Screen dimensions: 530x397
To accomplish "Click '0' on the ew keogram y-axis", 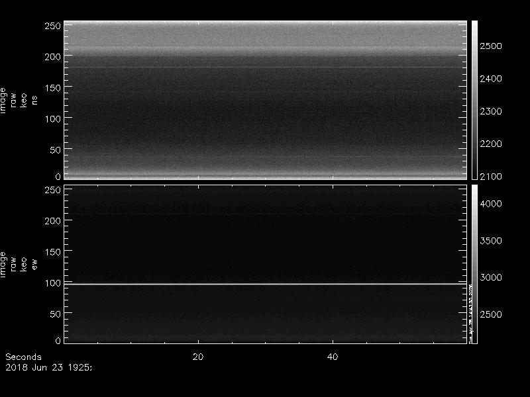I will (x=58, y=341).
